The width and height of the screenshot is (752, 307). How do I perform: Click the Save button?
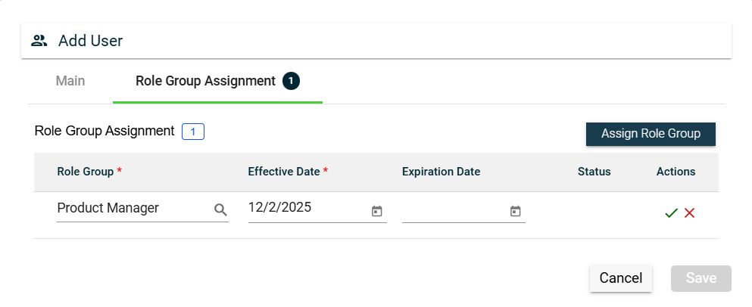(701, 278)
